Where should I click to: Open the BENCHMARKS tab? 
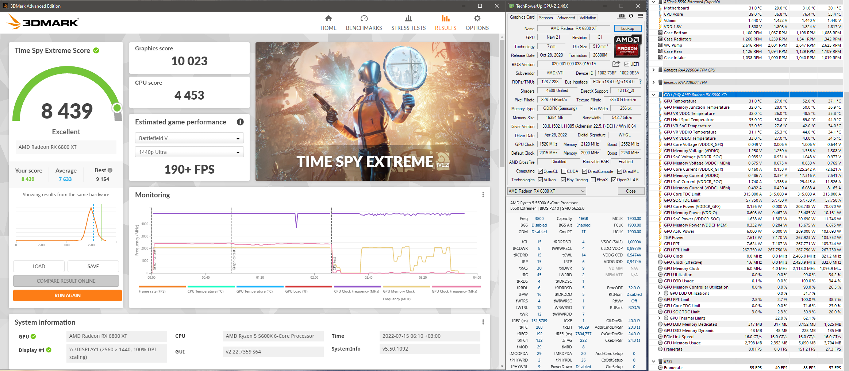pyautogui.click(x=364, y=23)
